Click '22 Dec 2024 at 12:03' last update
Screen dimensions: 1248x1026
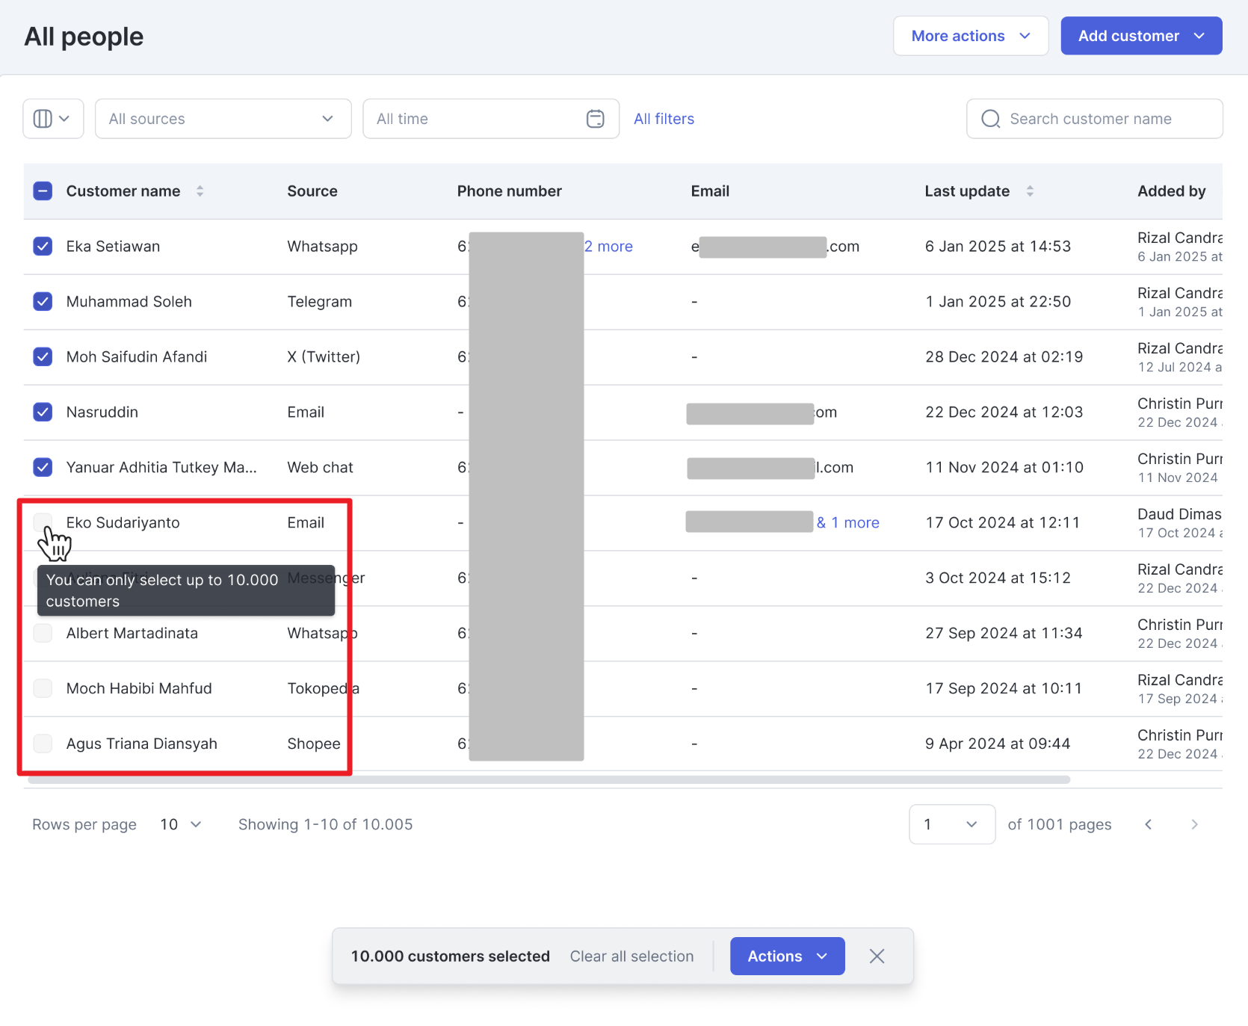[x=1004, y=412]
